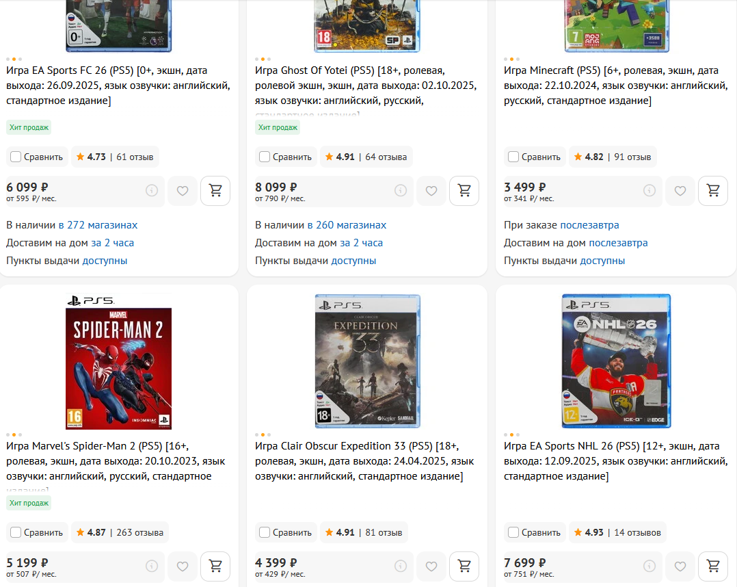Add EA Sports FC 26 to cart
The image size is (737, 587).
tap(215, 190)
